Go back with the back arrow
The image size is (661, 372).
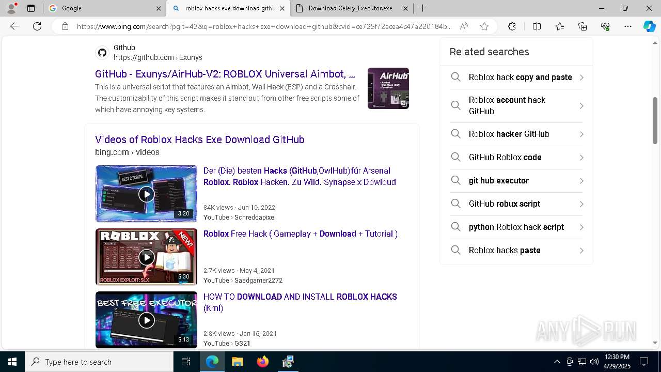point(14,26)
